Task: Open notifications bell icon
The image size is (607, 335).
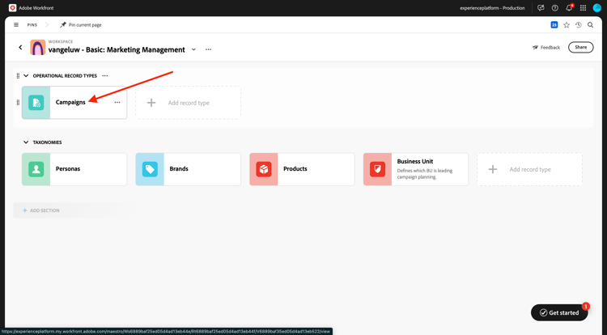Action: click(x=569, y=8)
